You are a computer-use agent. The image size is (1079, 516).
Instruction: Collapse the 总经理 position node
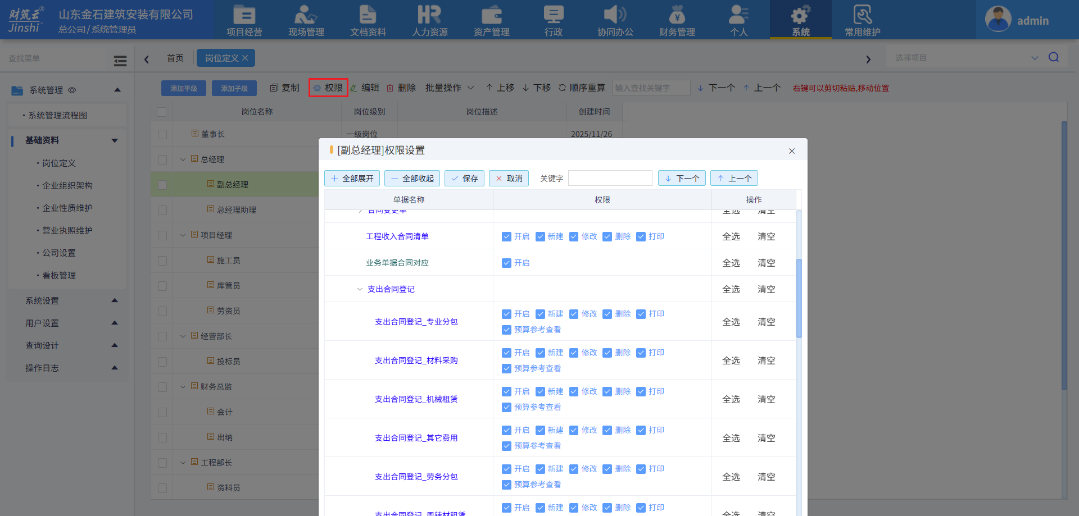point(183,159)
